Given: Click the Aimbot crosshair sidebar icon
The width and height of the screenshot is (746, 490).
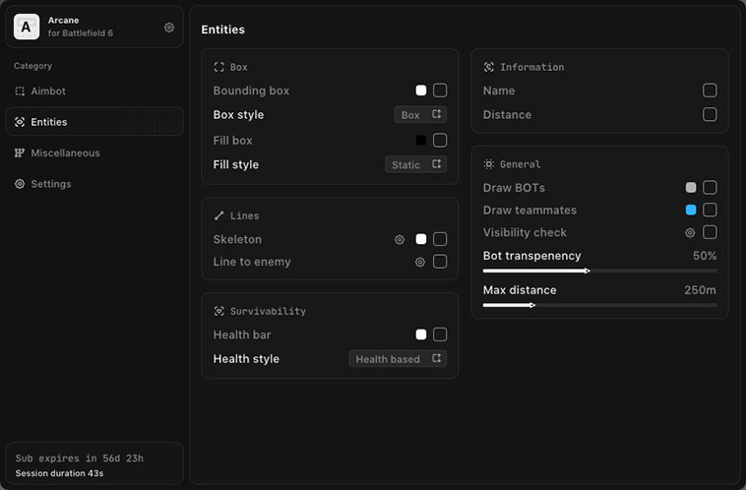Looking at the screenshot, I should 20,92.
